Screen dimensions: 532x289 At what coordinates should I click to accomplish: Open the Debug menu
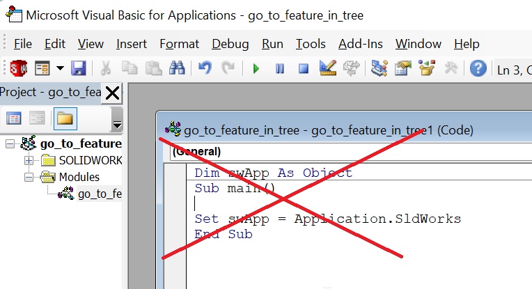pyautogui.click(x=230, y=44)
